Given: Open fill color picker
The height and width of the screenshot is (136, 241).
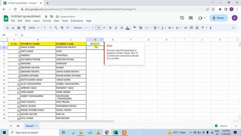Looking at the screenshot, I should (x=135, y=28).
